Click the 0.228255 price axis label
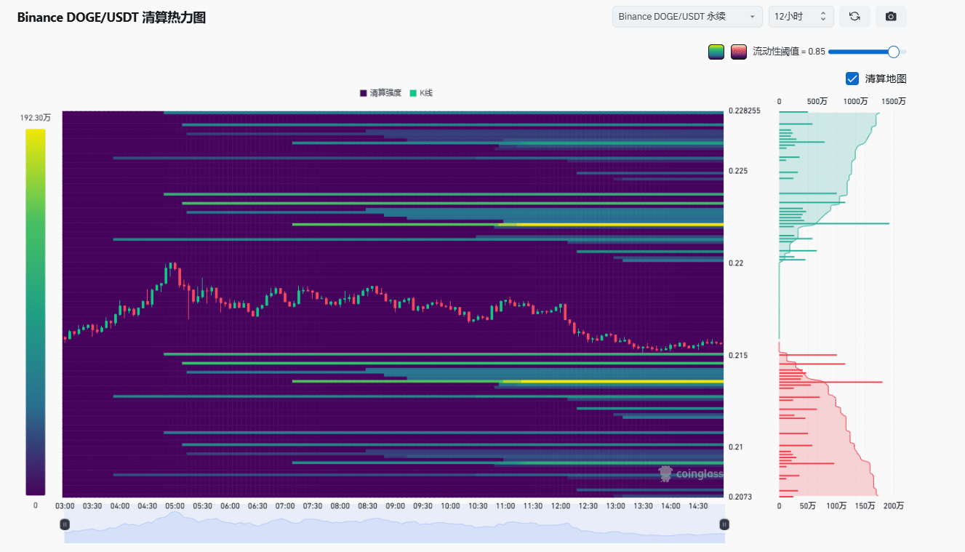The height and width of the screenshot is (552, 965). click(x=744, y=111)
